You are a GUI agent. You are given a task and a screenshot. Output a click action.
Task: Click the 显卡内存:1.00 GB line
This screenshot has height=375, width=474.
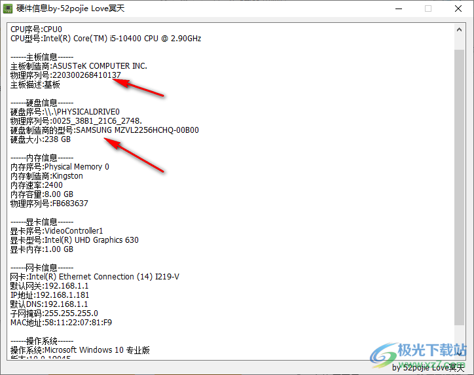tap(42, 249)
